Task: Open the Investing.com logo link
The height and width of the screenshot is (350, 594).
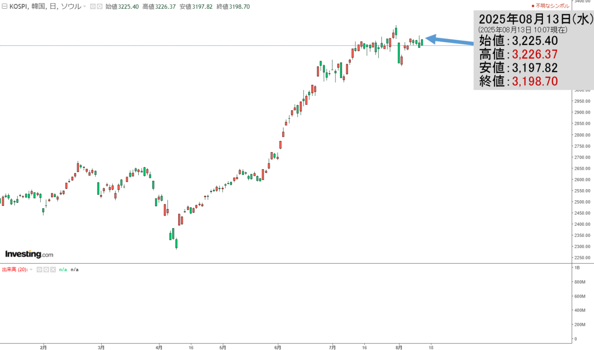Action: [29, 254]
